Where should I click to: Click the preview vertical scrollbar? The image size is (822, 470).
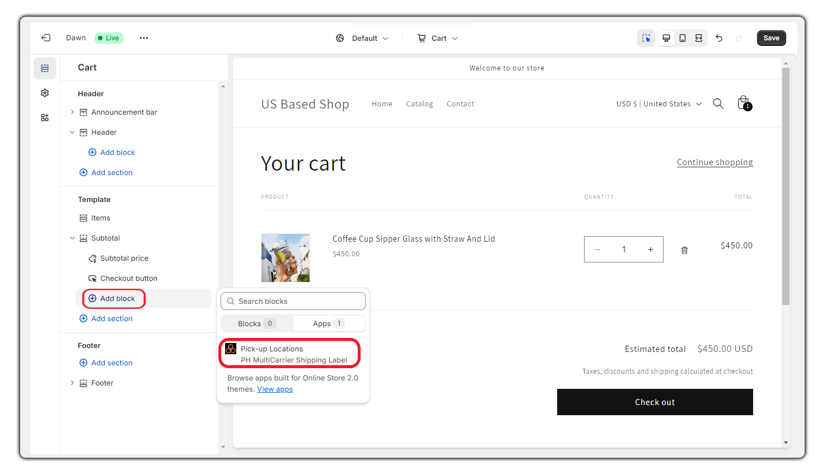(786, 186)
